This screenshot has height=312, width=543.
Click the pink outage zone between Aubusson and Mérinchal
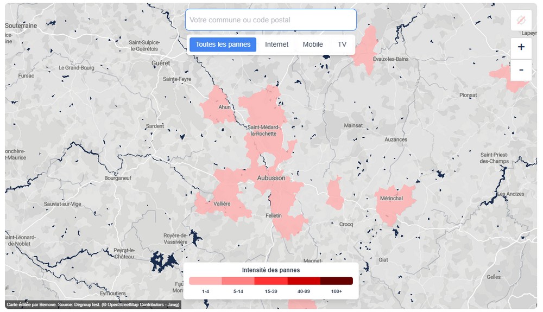[x=334, y=194]
